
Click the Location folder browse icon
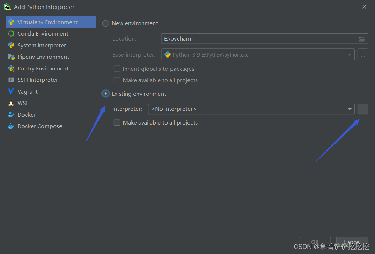click(x=362, y=39)
